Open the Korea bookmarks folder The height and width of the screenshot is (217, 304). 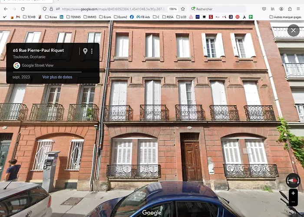pos(50,17)
